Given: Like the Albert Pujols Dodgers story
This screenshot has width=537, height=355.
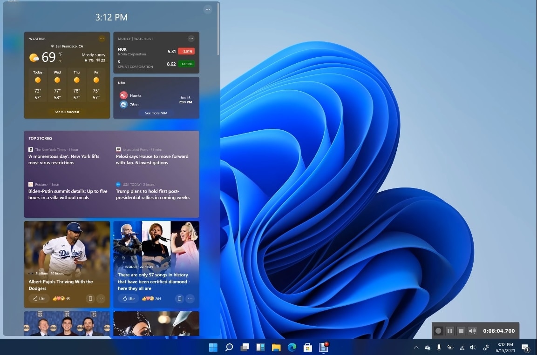Looking at the screenshot, I should 39,299.
